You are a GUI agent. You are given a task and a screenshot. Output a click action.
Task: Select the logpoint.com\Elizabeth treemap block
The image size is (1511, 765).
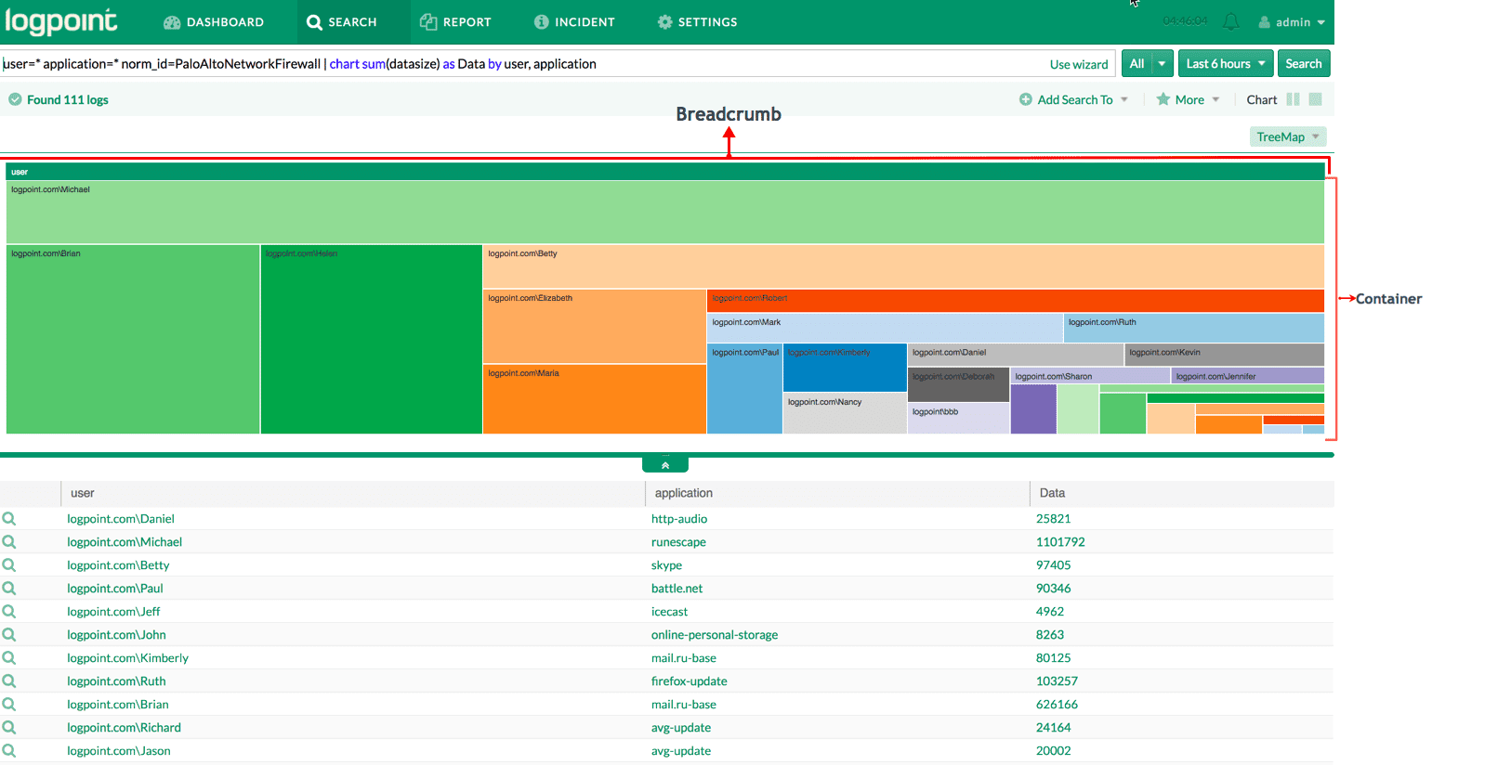tap(595, 326)
